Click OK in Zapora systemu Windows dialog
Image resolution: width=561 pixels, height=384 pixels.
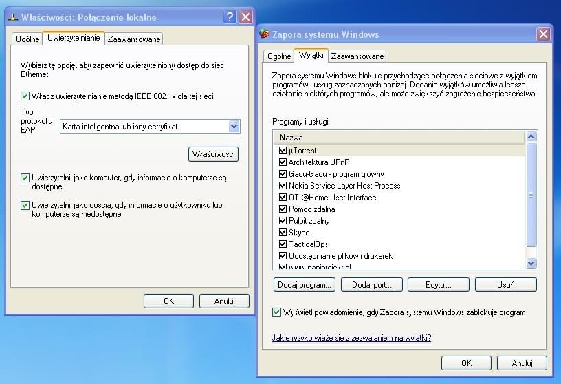click(466, 363)
